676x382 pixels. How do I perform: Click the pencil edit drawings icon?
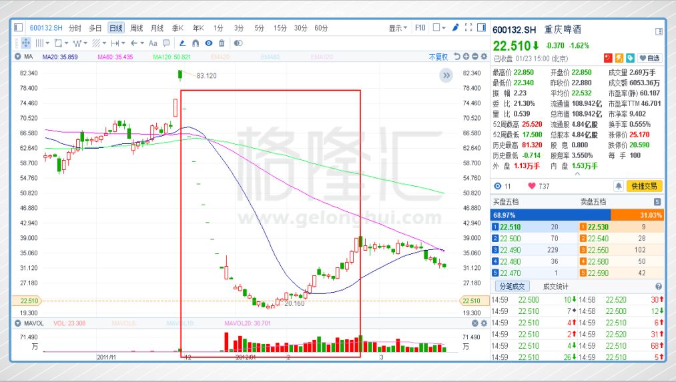pyautogui.click(x=182, y=43)
